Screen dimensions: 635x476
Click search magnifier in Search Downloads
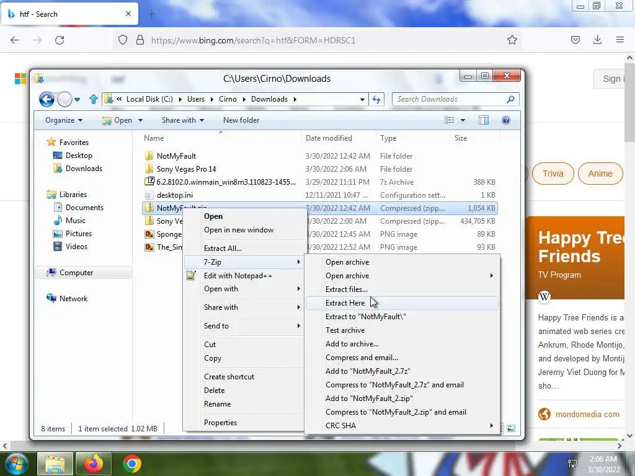tap(511, 99)
